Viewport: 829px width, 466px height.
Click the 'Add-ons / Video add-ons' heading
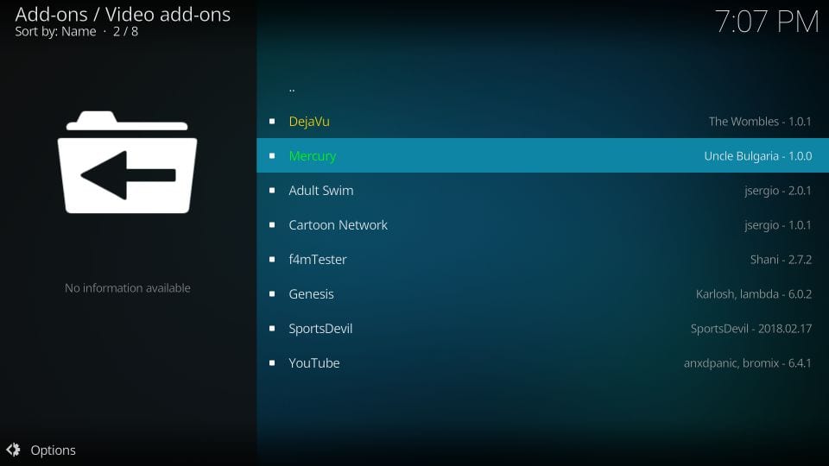coord(123,15)
